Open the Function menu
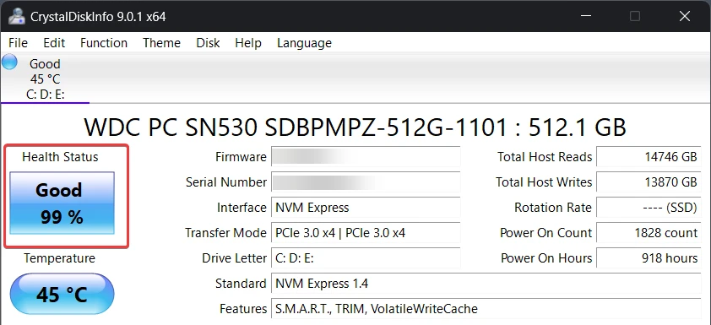The height and width of the screenshot is (325, 711). click(x=104, y=43)
